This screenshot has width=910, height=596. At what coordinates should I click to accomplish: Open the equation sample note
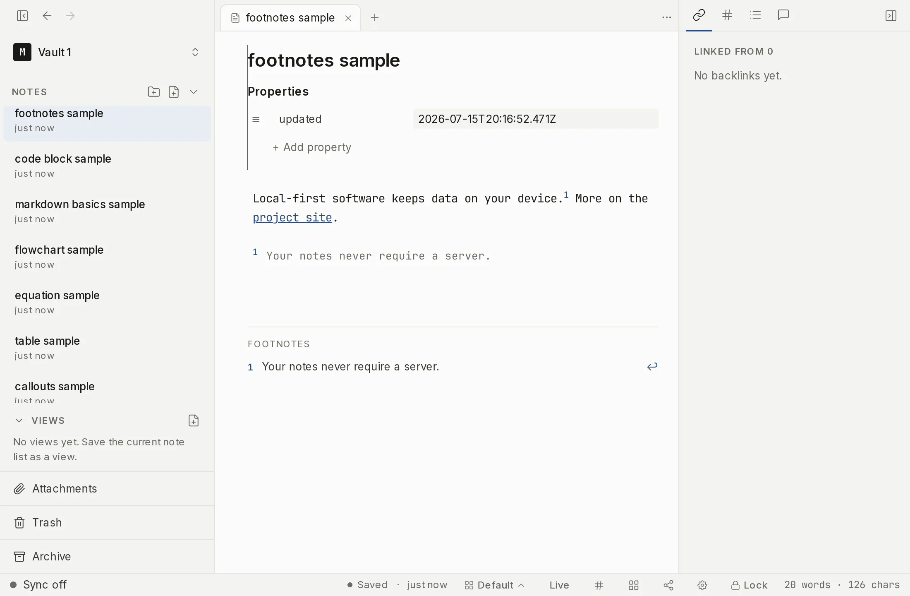tap(107, 302)
